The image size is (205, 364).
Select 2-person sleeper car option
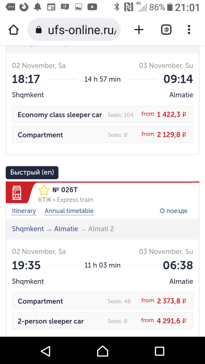[x=102, y=321]
